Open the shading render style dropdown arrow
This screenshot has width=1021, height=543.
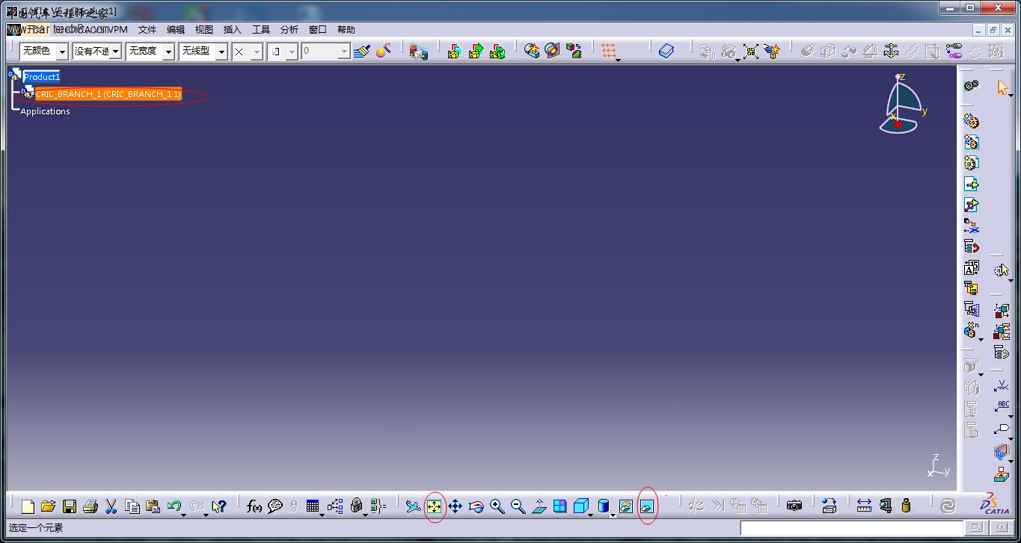[613, 515]
